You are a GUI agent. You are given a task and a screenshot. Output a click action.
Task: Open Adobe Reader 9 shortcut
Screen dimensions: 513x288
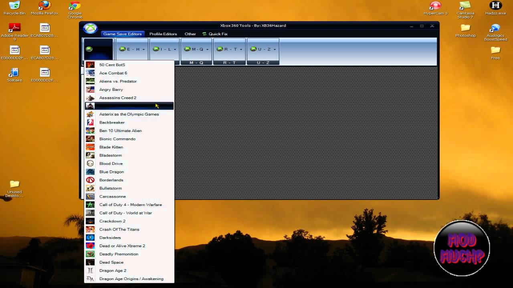pos(14,32)
